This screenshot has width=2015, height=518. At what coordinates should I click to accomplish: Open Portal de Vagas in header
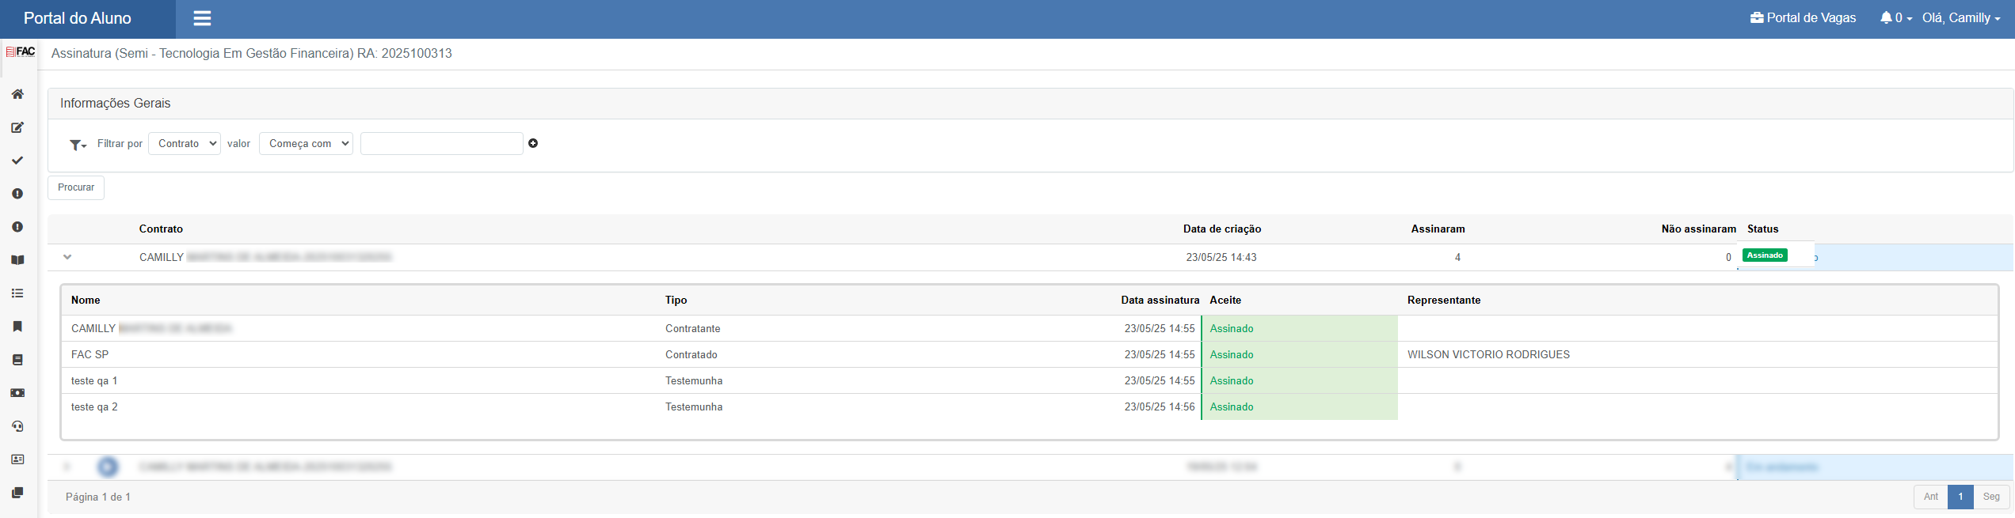click(1803, 18)
